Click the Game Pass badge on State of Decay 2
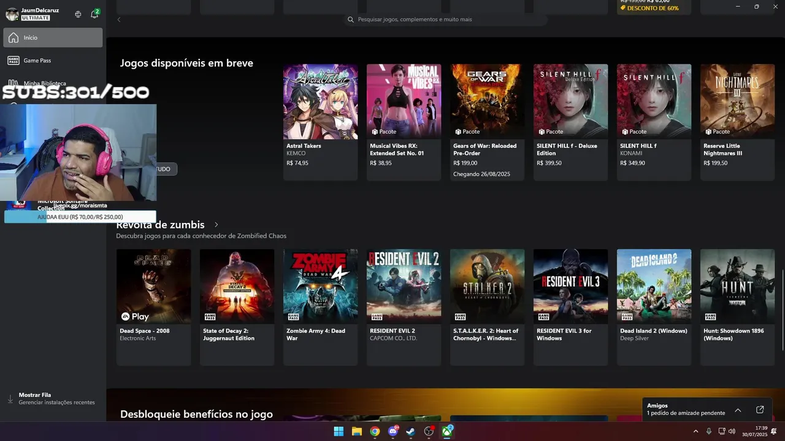 point(210,317)
